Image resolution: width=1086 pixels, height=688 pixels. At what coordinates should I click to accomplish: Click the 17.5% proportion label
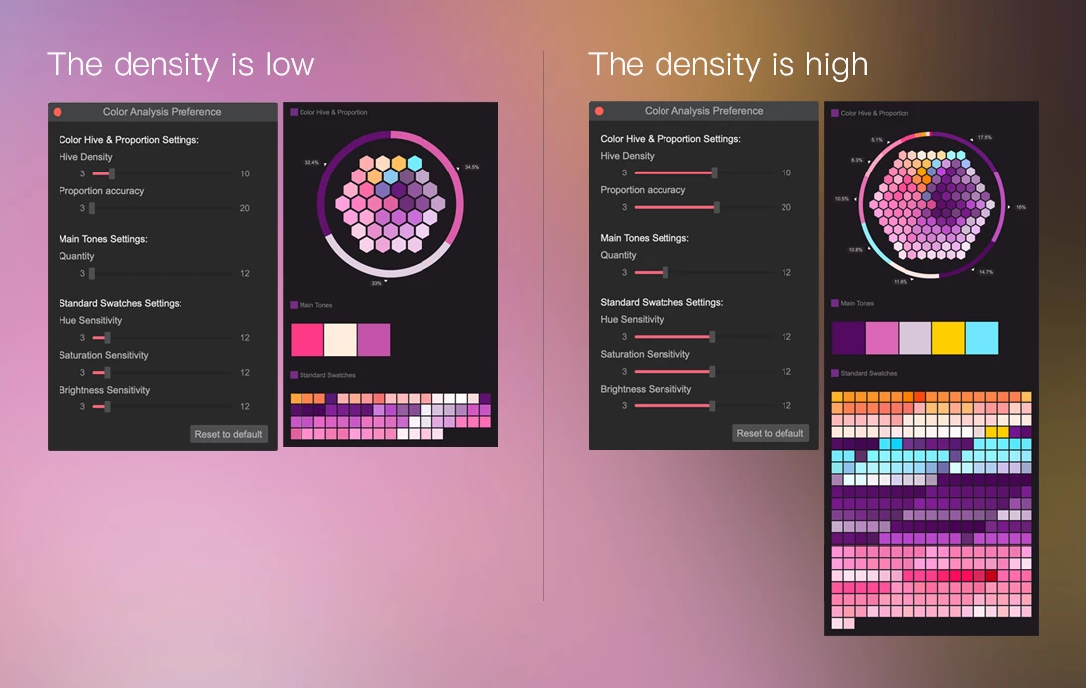[x=984, y=137]
